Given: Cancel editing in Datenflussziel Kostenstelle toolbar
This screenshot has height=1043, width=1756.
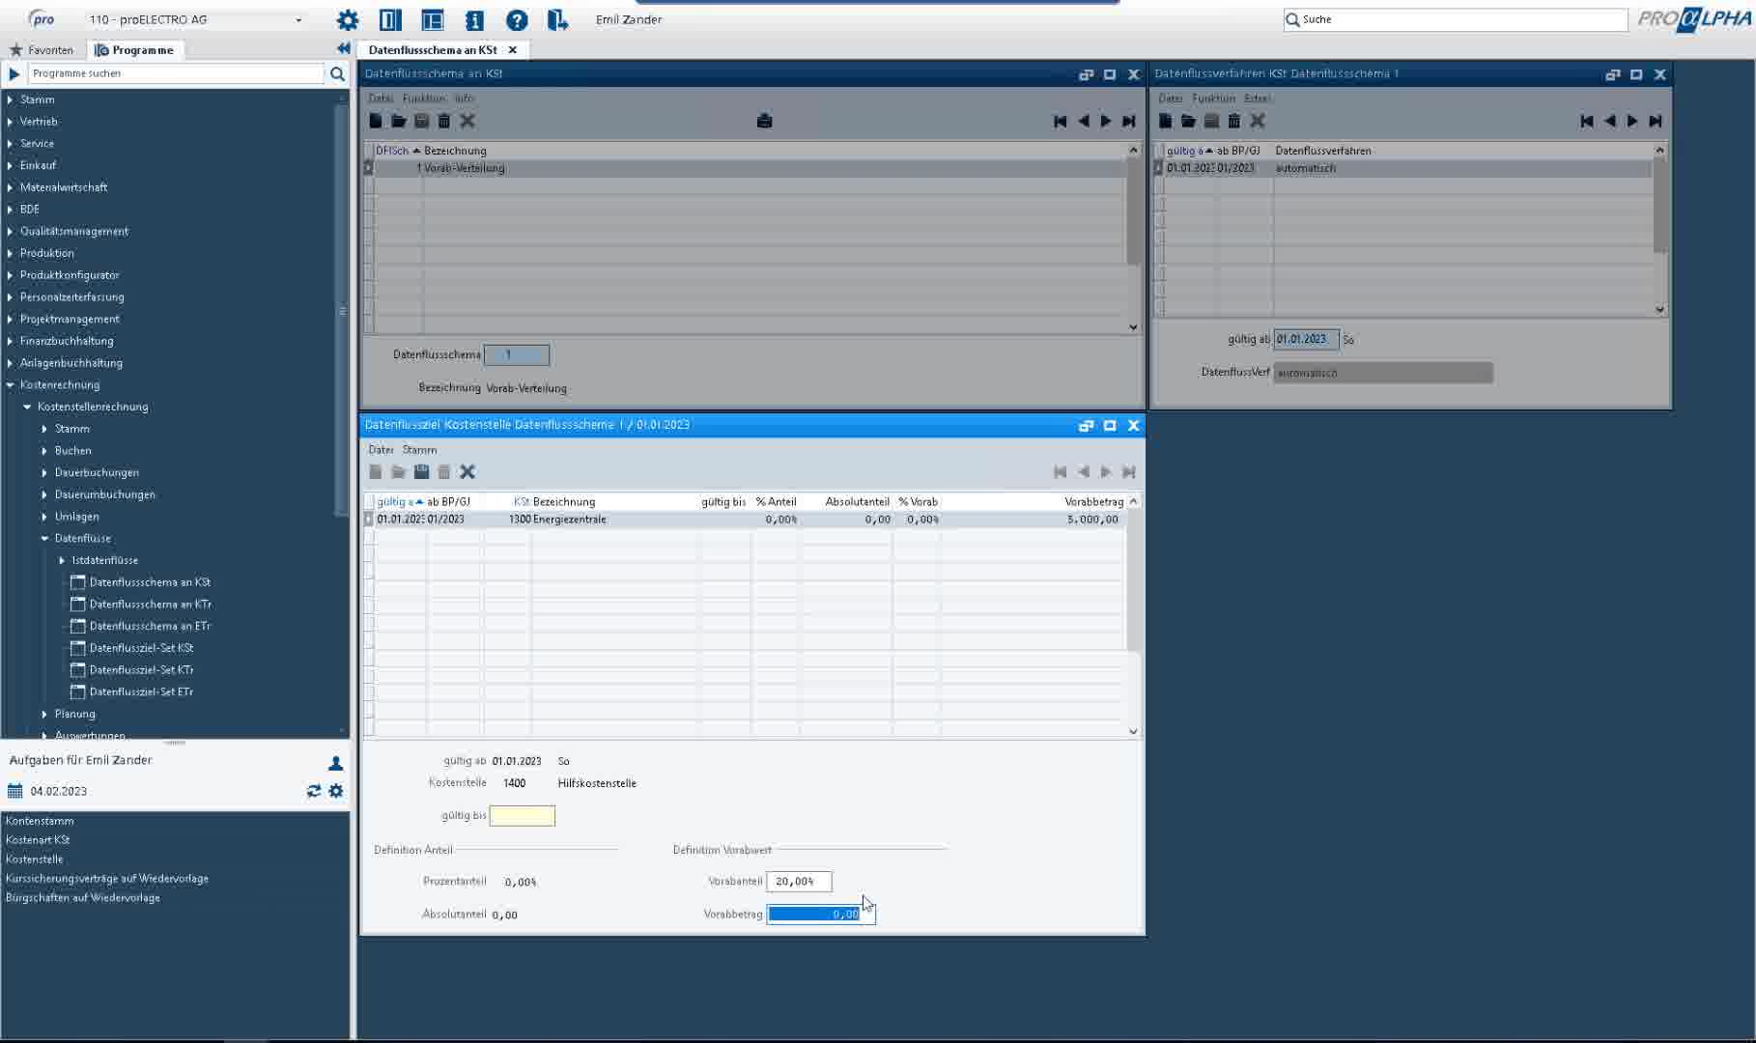Looking at the screenshot, I should [x=467, y=471].
